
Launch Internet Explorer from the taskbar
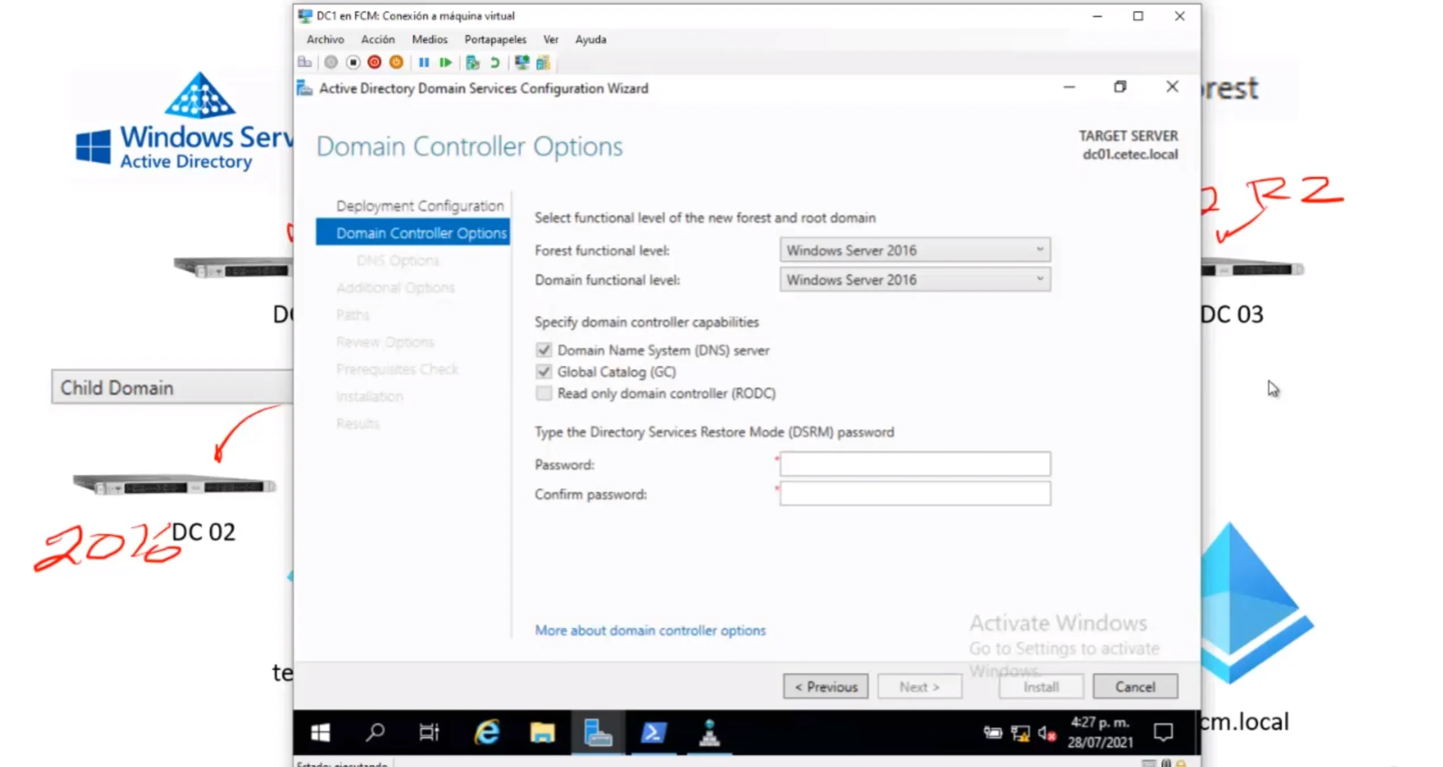point(487,732)
